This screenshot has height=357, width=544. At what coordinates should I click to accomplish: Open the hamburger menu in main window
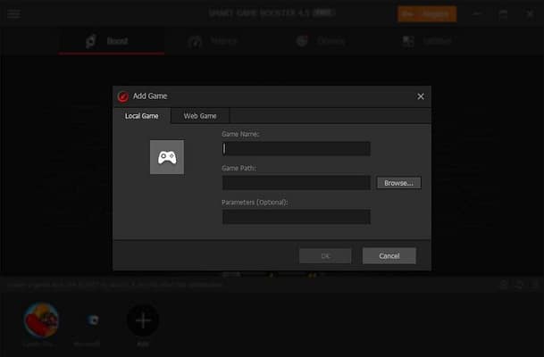click(14, 14)
